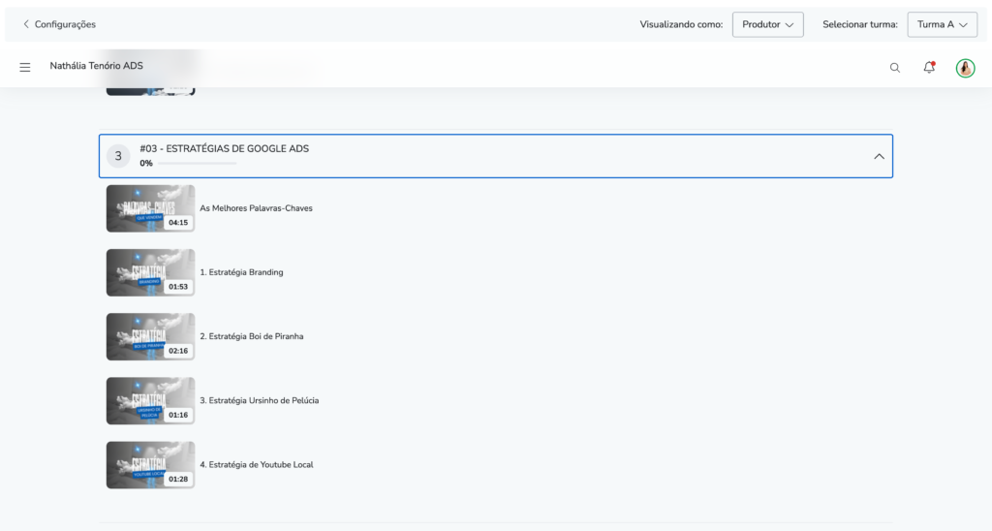Open the Turma A class dropdown
992x531 pixels.
point(942,24)
